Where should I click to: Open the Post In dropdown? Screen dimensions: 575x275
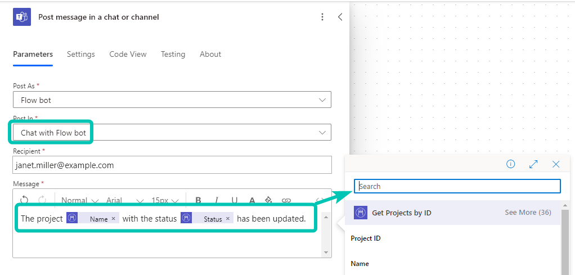coord(172,132)
